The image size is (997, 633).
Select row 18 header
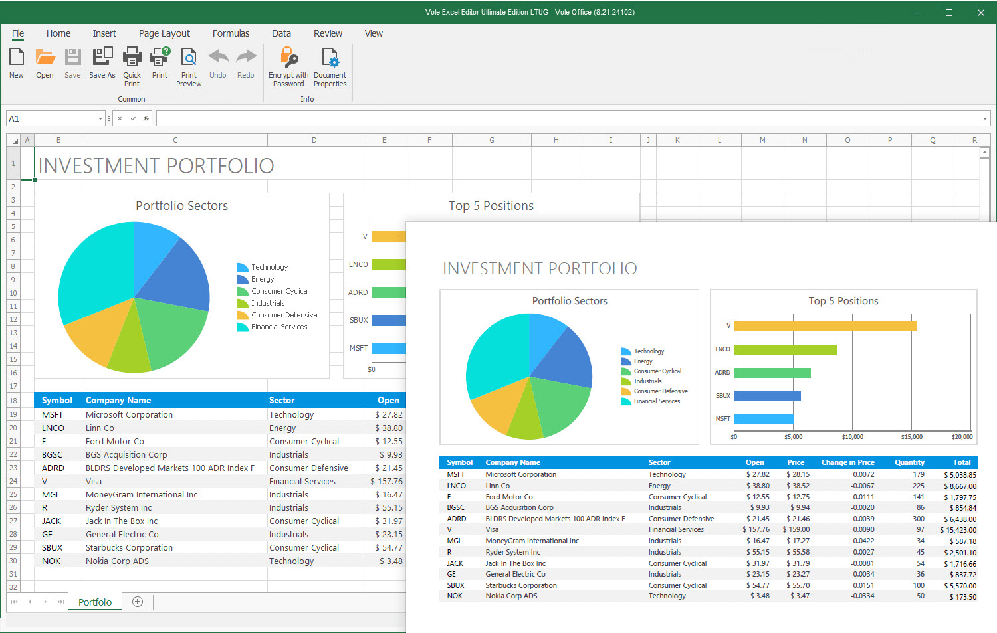pos(13,401)
